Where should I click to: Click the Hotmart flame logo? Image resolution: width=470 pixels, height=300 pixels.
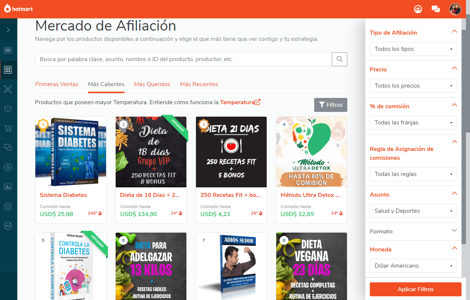(x=7, y=8)
